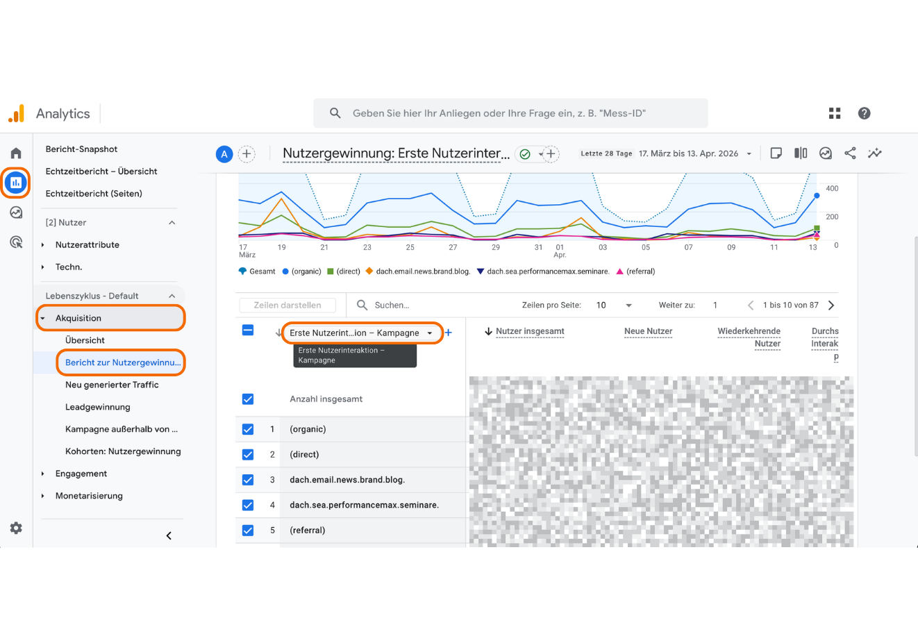This screenshot has height=643, width=918.
Task: Open the Advertising icon in sidebar
Action: pos(16,242)
